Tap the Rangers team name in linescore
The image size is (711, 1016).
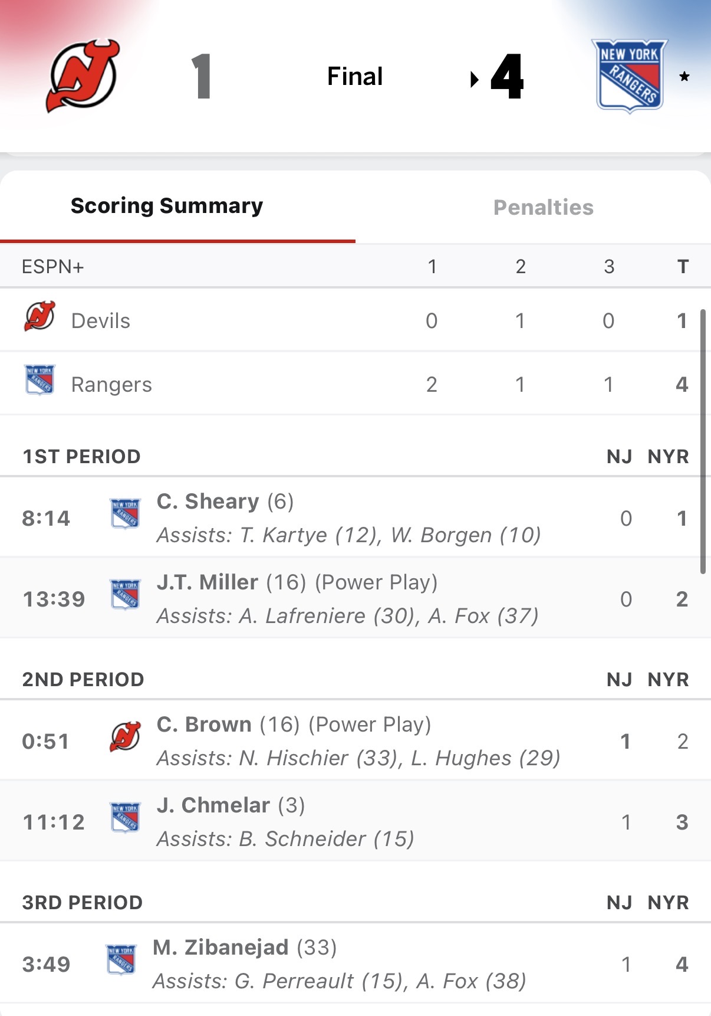pos(111,385)
